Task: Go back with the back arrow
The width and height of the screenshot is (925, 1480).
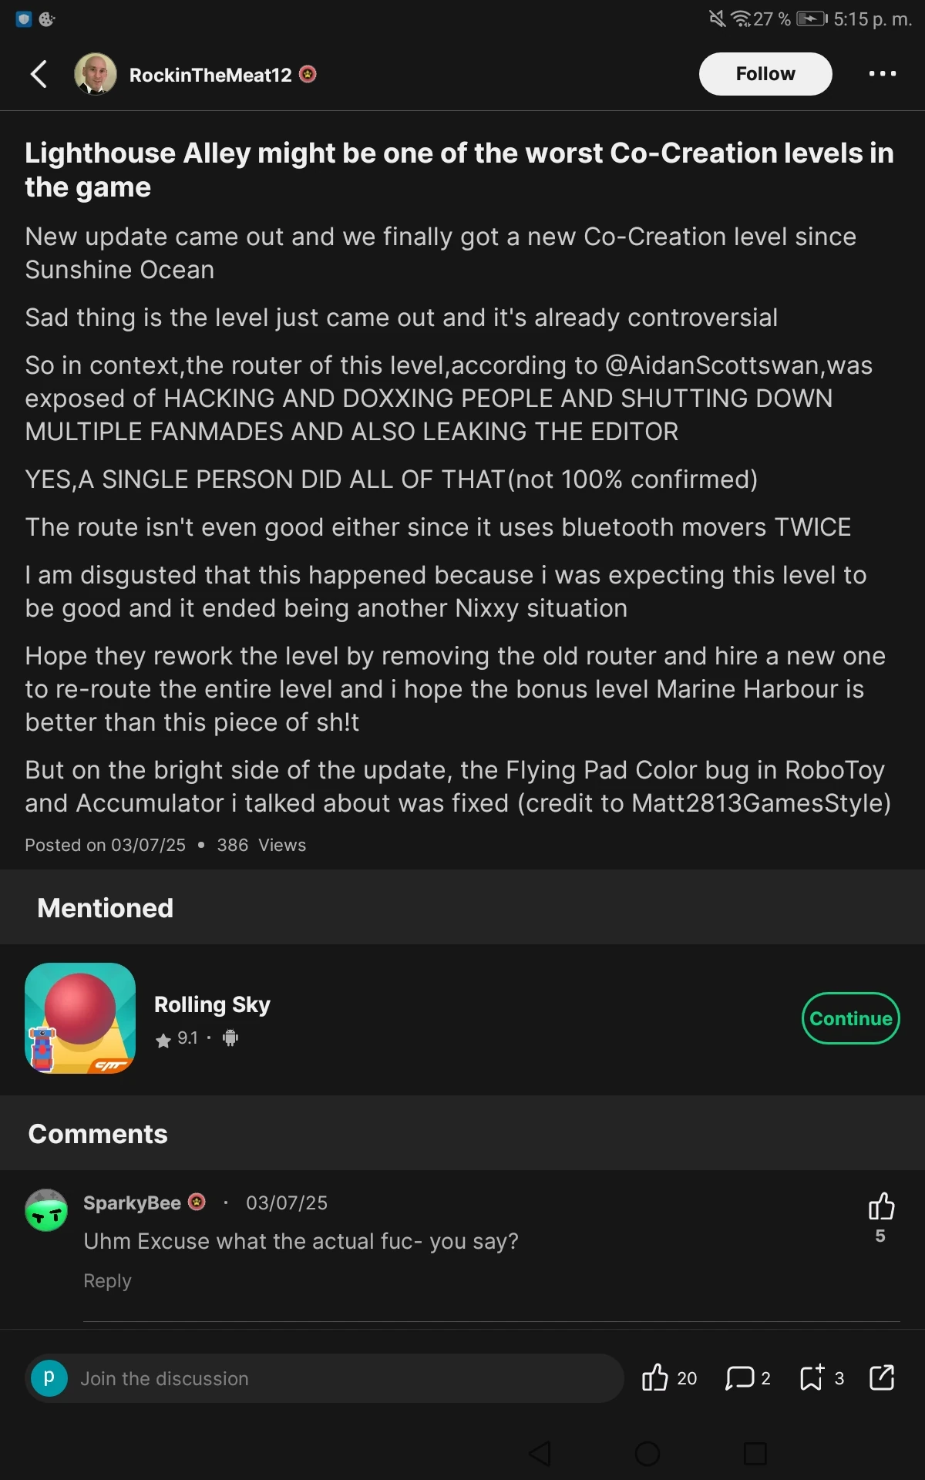Action: click(x=38, y=73)
